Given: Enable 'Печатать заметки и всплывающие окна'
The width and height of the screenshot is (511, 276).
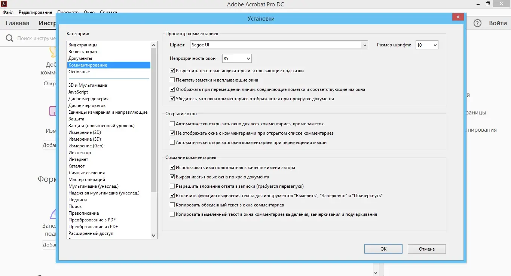Looking at the screenshot, I should pos(172,80).
